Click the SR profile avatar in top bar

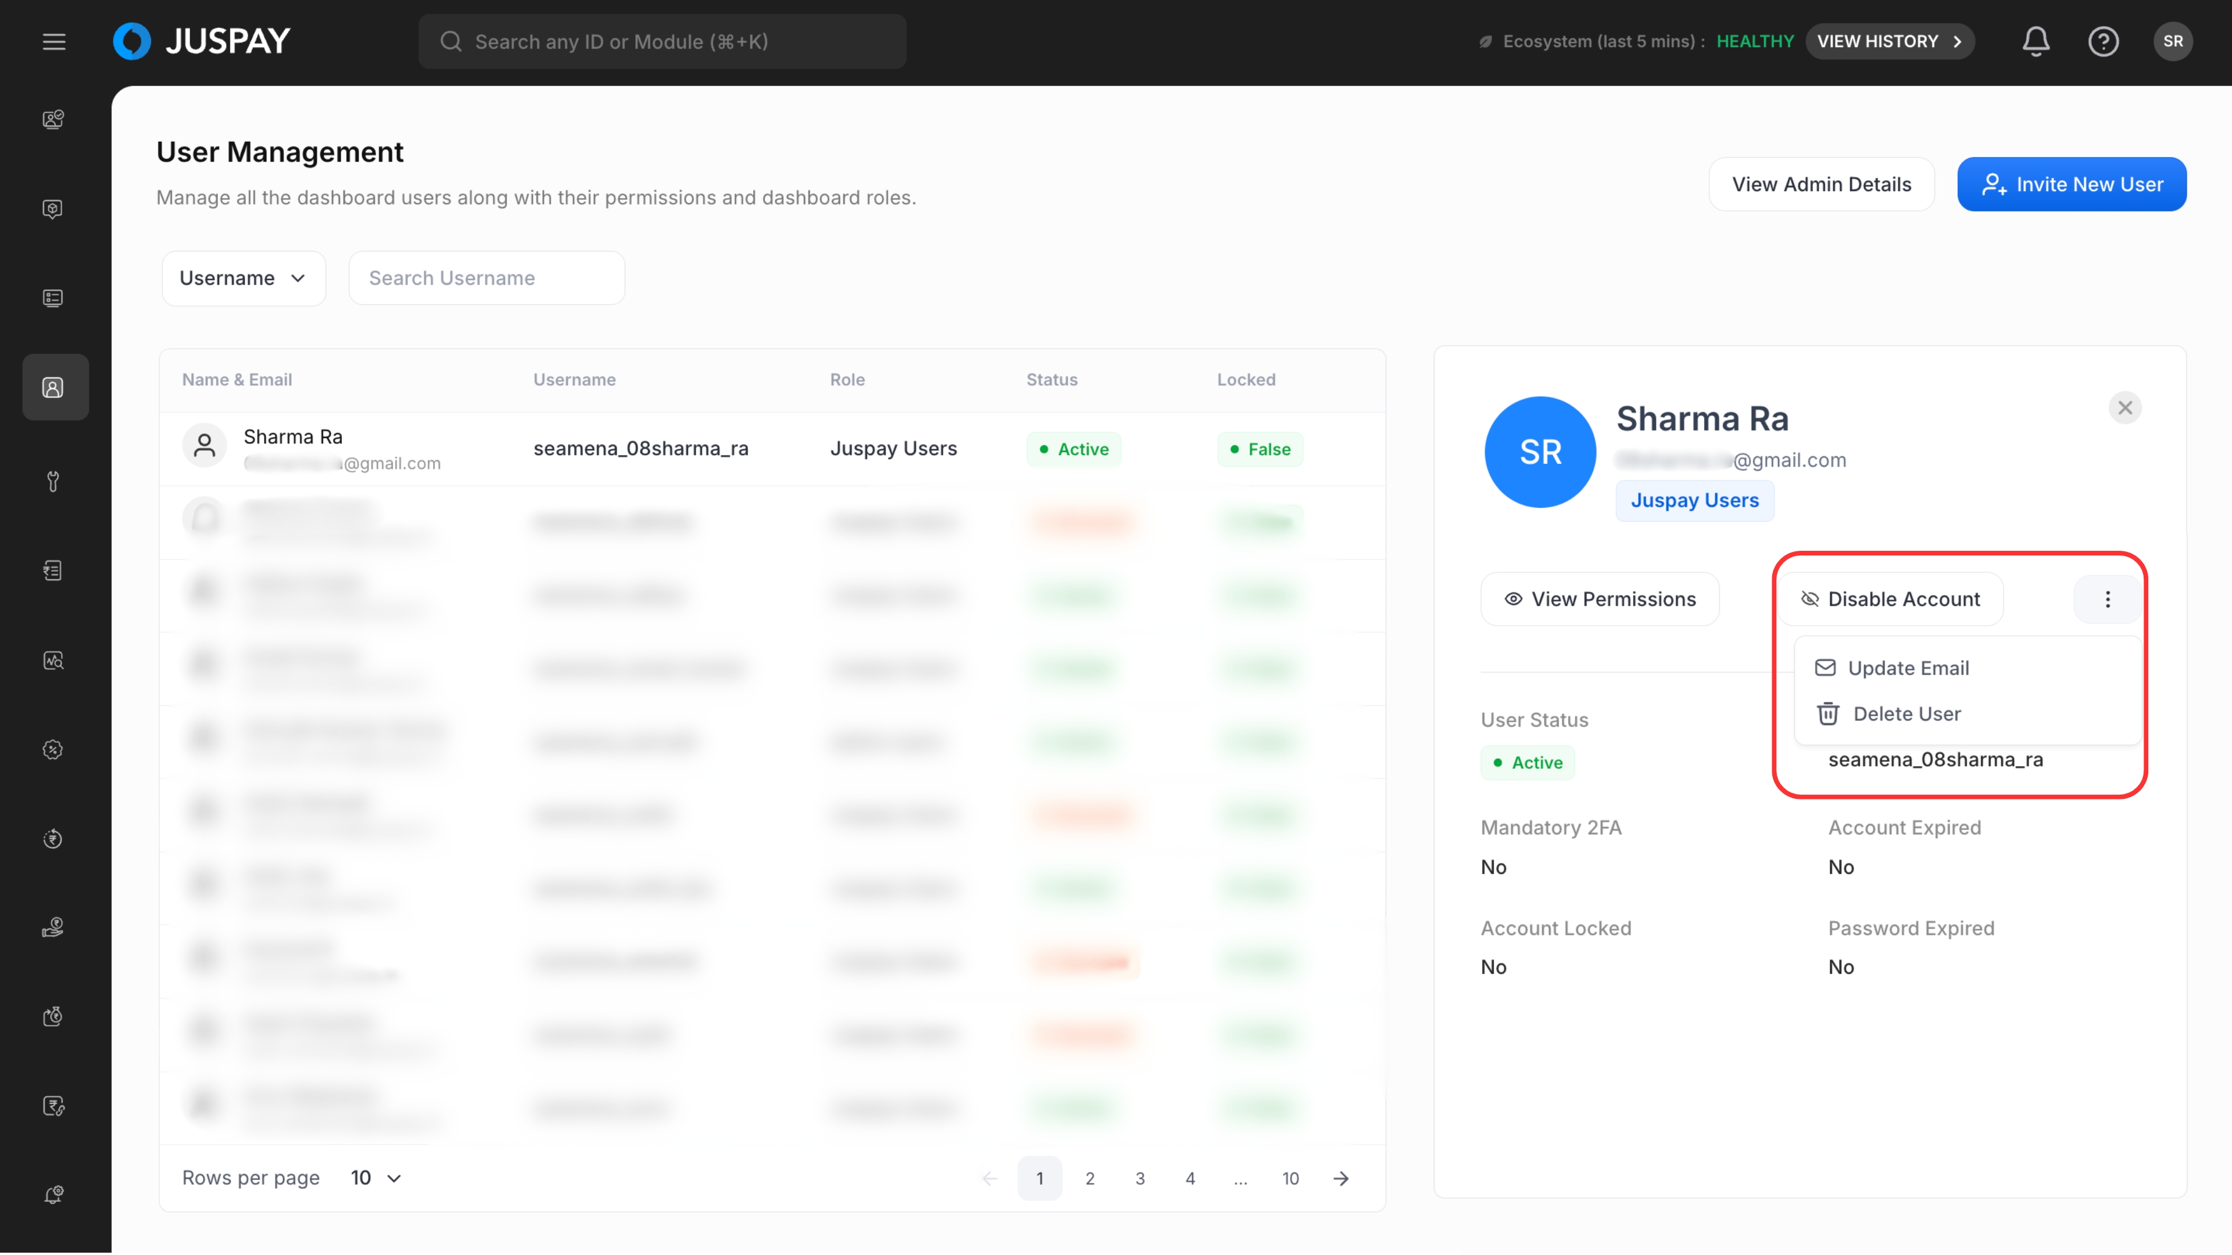pyautogui.click(x=2172, y=42)
